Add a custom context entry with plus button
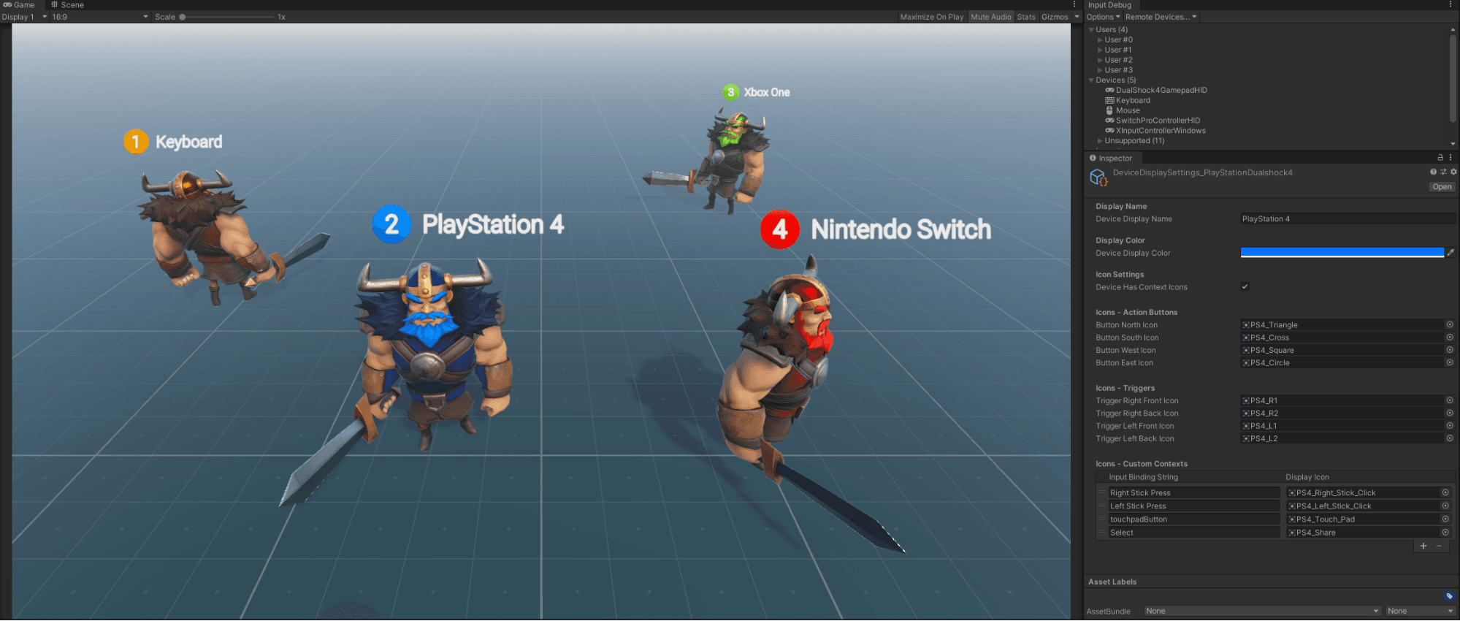Image resolution: width=1460 pixels, height=621 pixels. click(1423, 546)
